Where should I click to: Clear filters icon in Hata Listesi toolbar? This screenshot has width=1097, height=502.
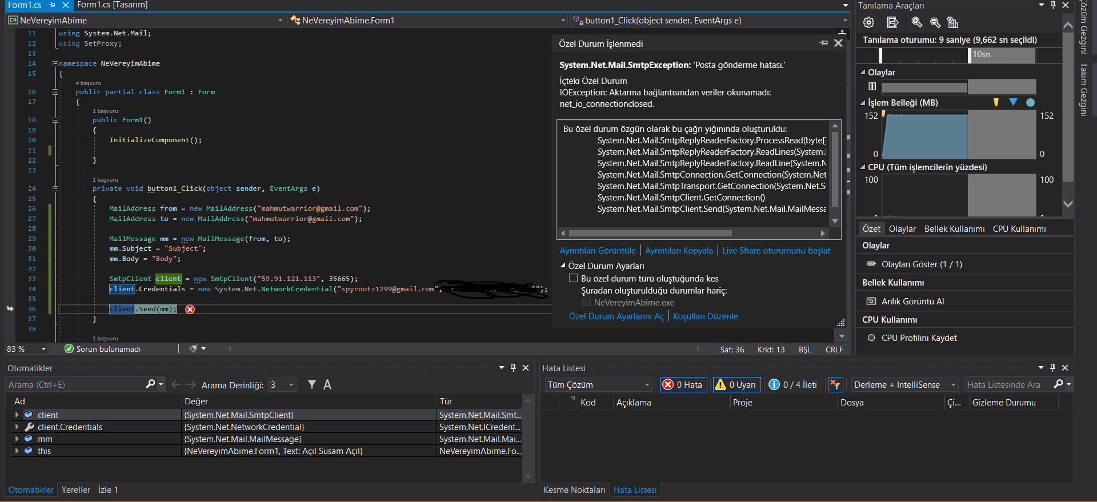pos(835,384)
